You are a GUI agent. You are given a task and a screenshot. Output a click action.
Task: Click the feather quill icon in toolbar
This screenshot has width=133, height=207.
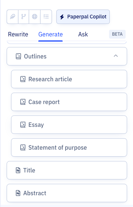click(13, 17)
